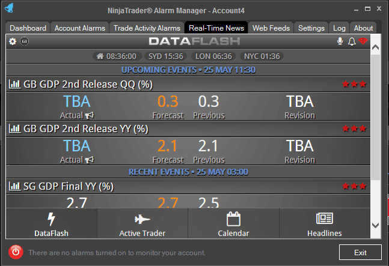Click the 2.1 Forecast value for YY
389x266 pixels.
[168, 146]
